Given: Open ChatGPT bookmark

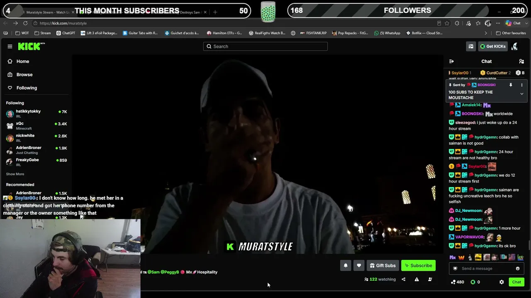Looking at the screenshot, I should tap(66, 33).
